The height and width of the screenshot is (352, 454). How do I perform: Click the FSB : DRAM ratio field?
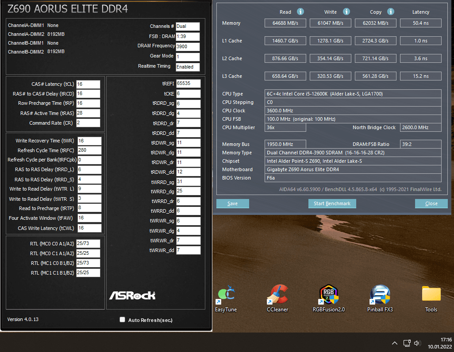[x=188, y=36]
